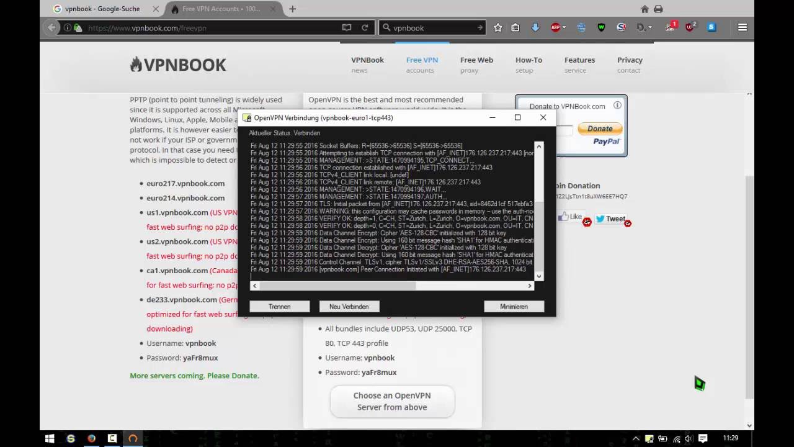794x447 pixels.
Task: Click the uBlock icon with badge 2
Action: tap(690, 27)
